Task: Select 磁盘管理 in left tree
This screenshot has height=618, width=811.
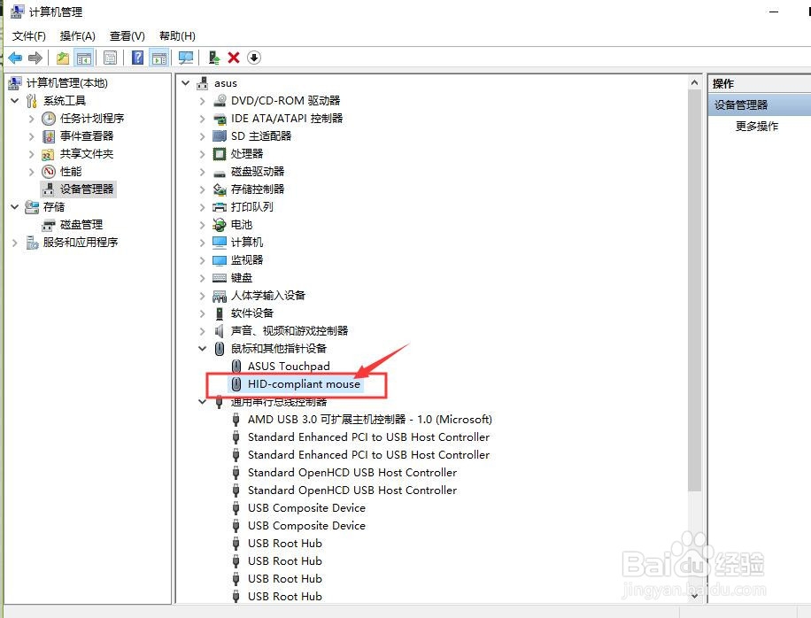Action: click(x=81, y=224)
